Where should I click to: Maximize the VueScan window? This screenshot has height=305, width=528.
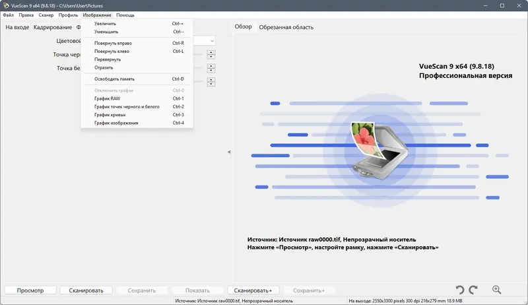click(x=502, y=5)
